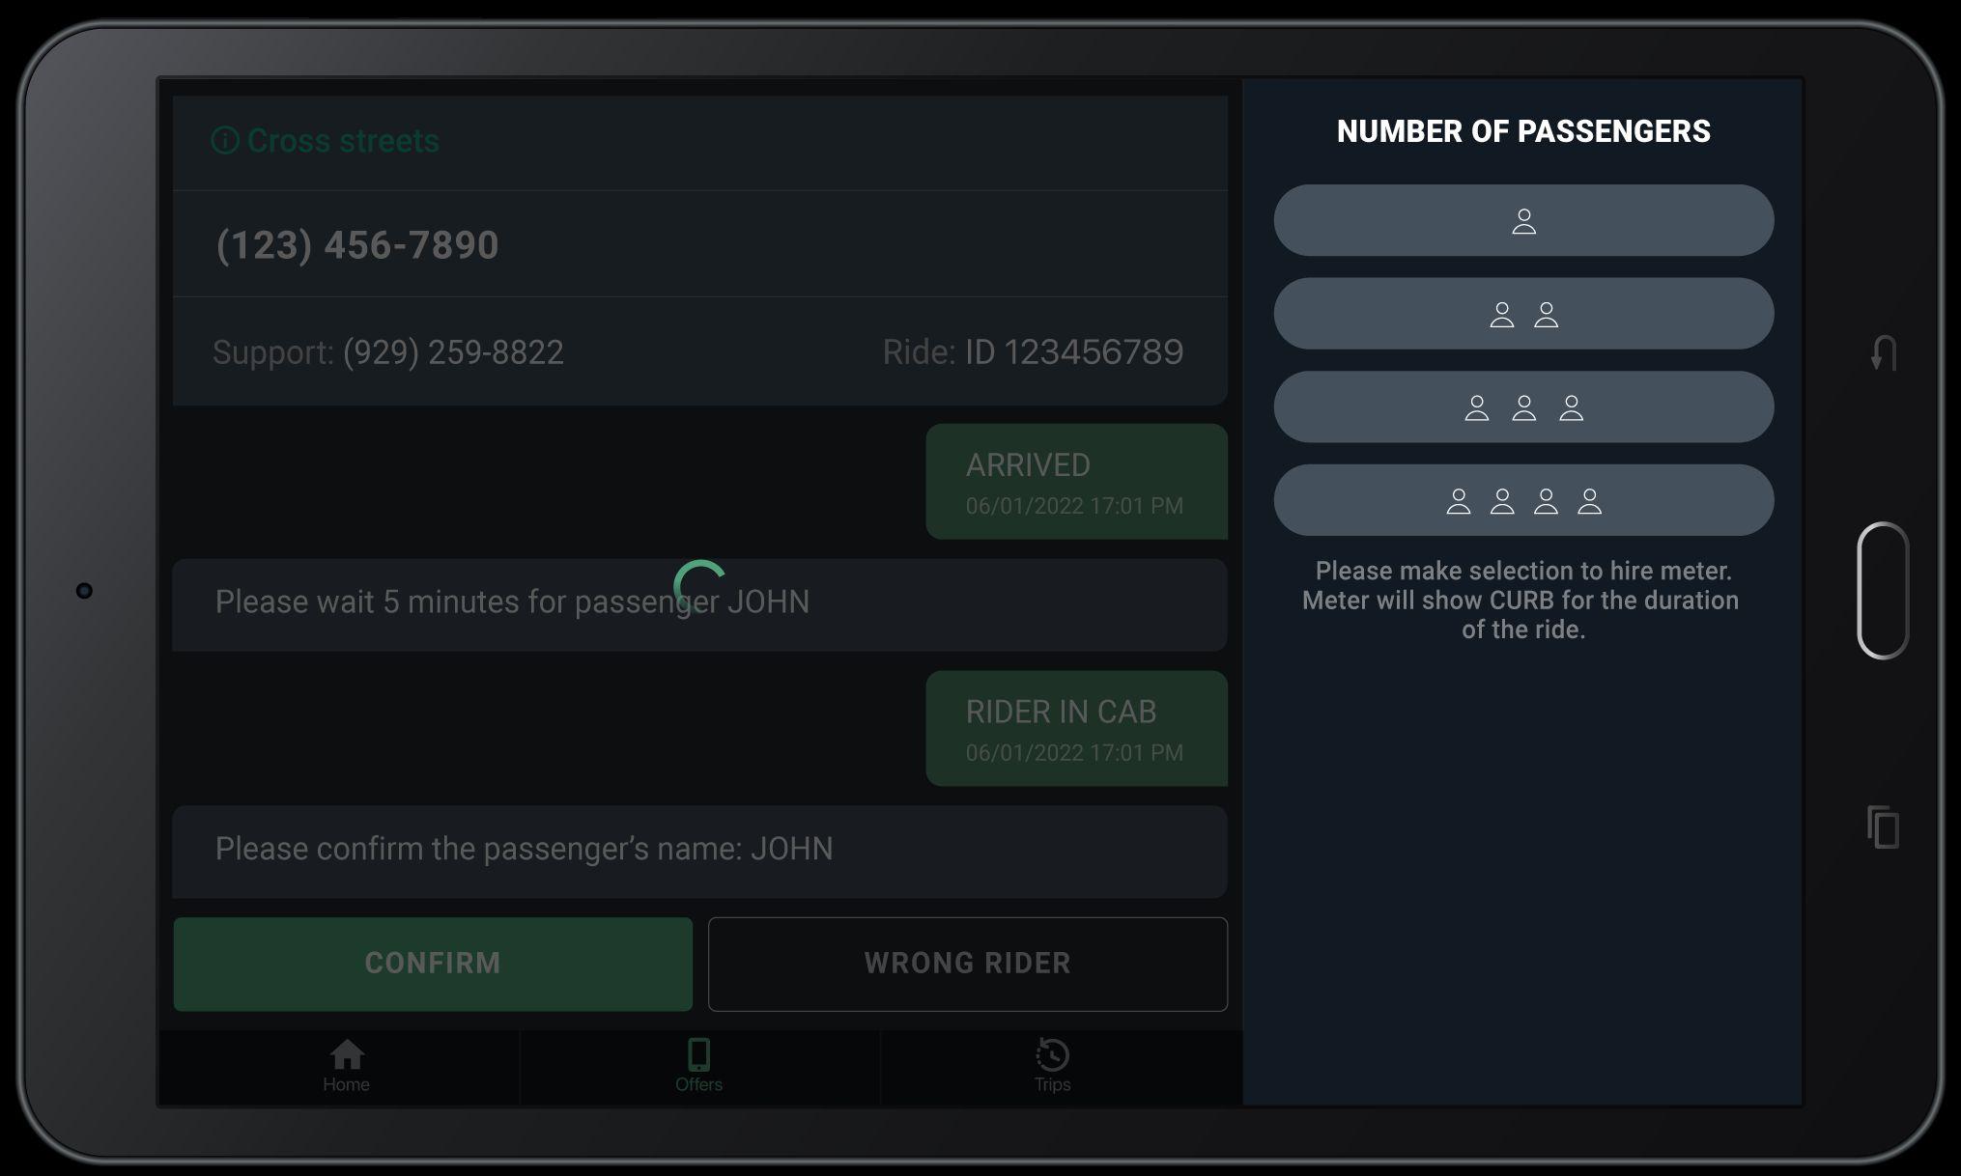Choose four passengers option
1961x1176 pixels.
1523,500
